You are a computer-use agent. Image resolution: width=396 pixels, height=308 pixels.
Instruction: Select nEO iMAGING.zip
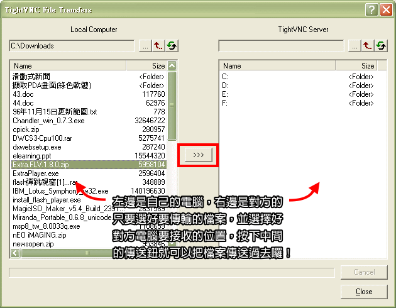89,235
